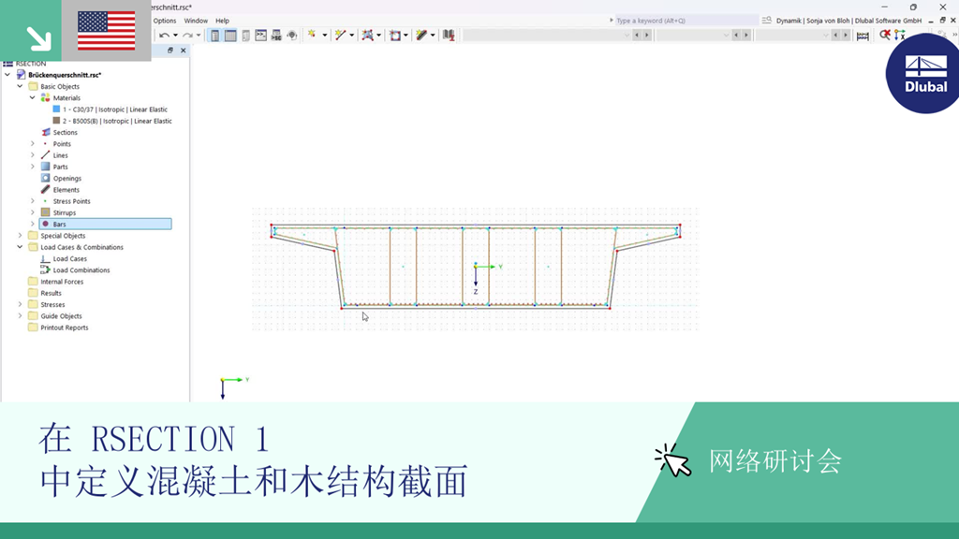
Task: Click the search options icon beside keyword field
Action: pos(766,21)
